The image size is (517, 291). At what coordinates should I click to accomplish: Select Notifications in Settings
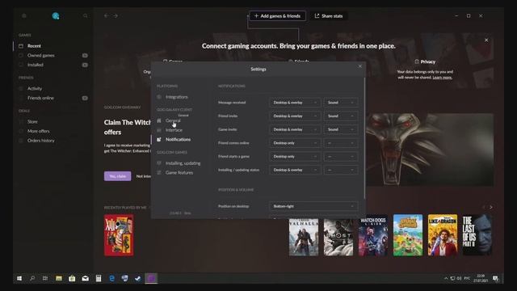coord(178,140)
